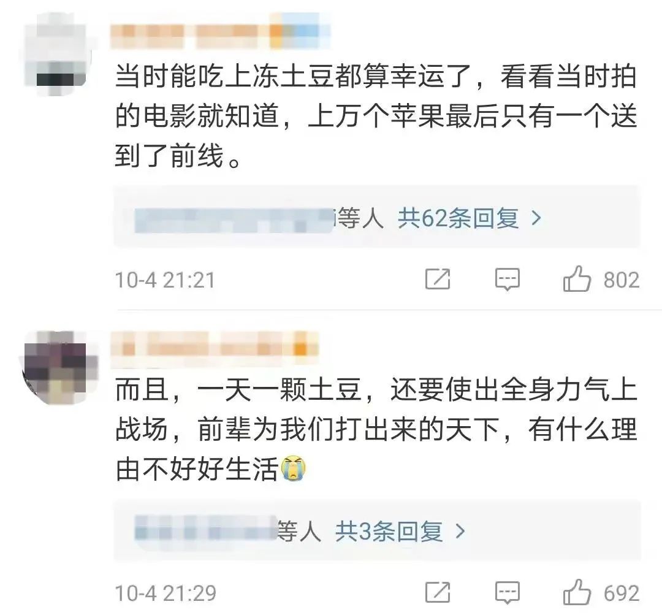The width and height of the screenshot is (662, 615).
Task: Open the first commenter's avatar
Action: coord(57,54)
